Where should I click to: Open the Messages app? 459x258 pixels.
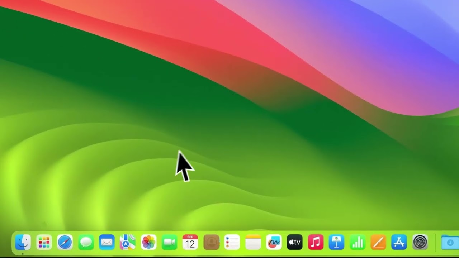[x=86, y=243]
